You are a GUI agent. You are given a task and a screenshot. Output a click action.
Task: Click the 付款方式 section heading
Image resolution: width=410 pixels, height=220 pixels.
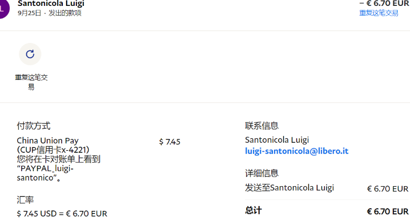(x=33, y=126)
